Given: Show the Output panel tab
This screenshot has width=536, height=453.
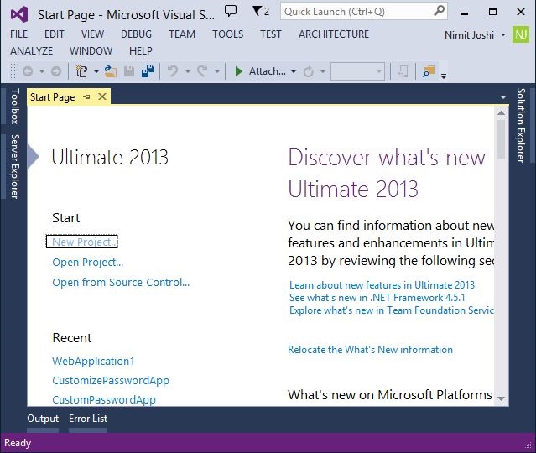Looking at the screenshot, I should click(x=43, y=419).
